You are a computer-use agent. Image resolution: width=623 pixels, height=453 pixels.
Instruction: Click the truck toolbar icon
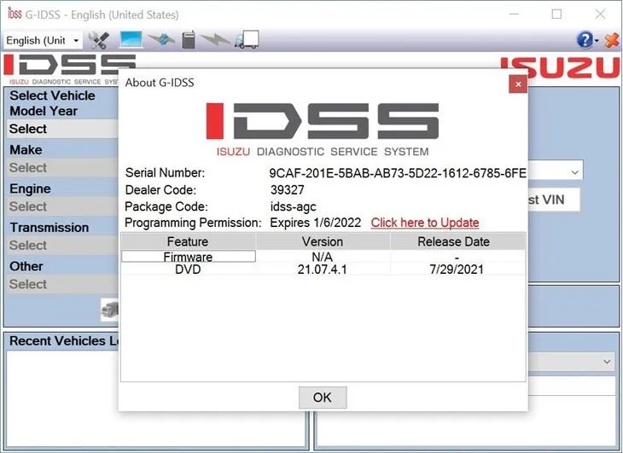(x=247, y=40)
